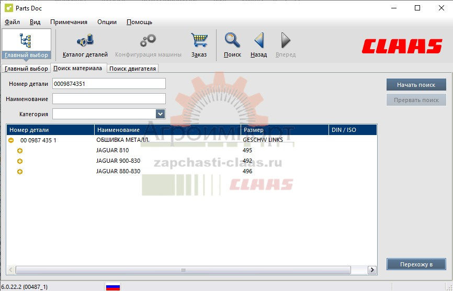
Task: Expand the JAGUAR 810 row
Action: pyautogui.click(x=20, y=151)
